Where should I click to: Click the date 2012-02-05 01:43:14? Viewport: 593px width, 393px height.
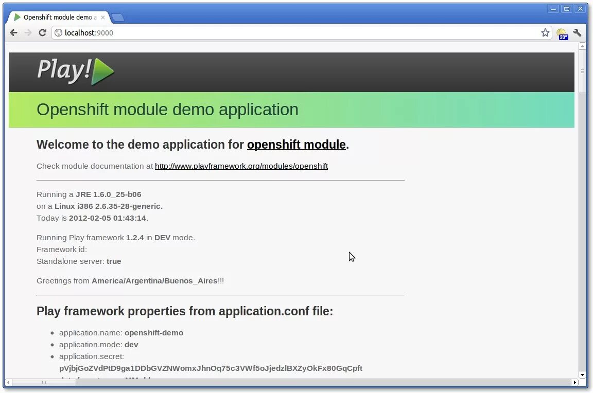tap(108, 218)
